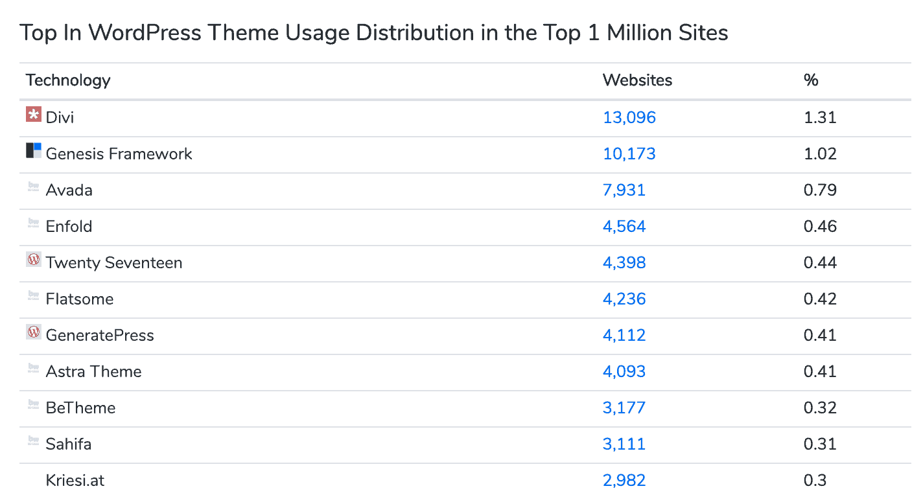The height and width of the screenshot is (495, 923).
Task: Open the 4,564 websites link for Enfold
Action: pos(624,226)
